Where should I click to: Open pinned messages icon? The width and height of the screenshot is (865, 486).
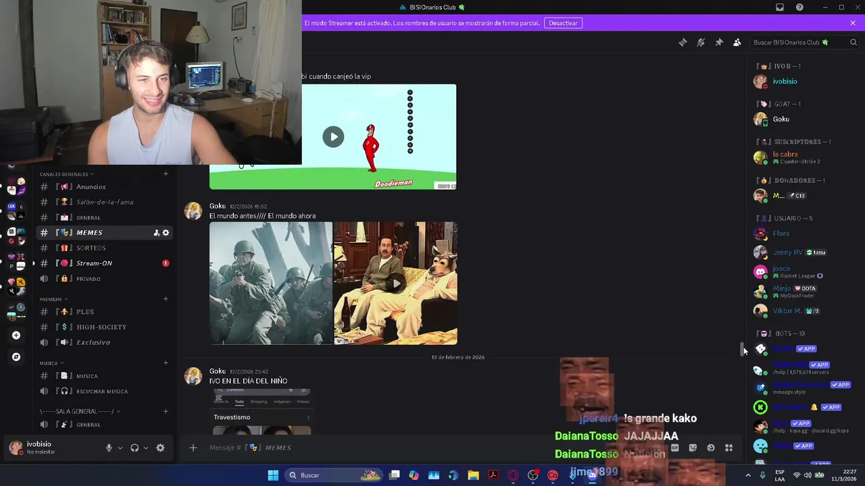[x=719, y=42]
